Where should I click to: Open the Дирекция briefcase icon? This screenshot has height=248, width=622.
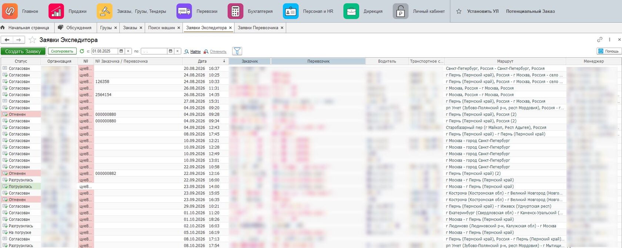[351, 11]
